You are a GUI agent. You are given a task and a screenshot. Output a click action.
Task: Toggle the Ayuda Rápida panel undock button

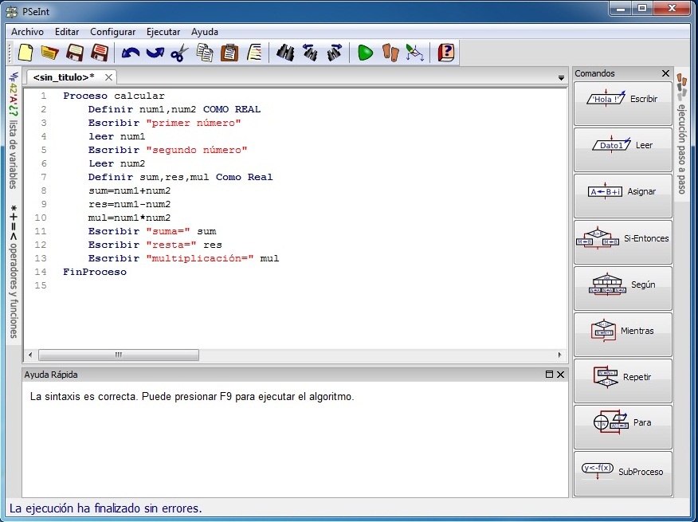tap(547, 374)
